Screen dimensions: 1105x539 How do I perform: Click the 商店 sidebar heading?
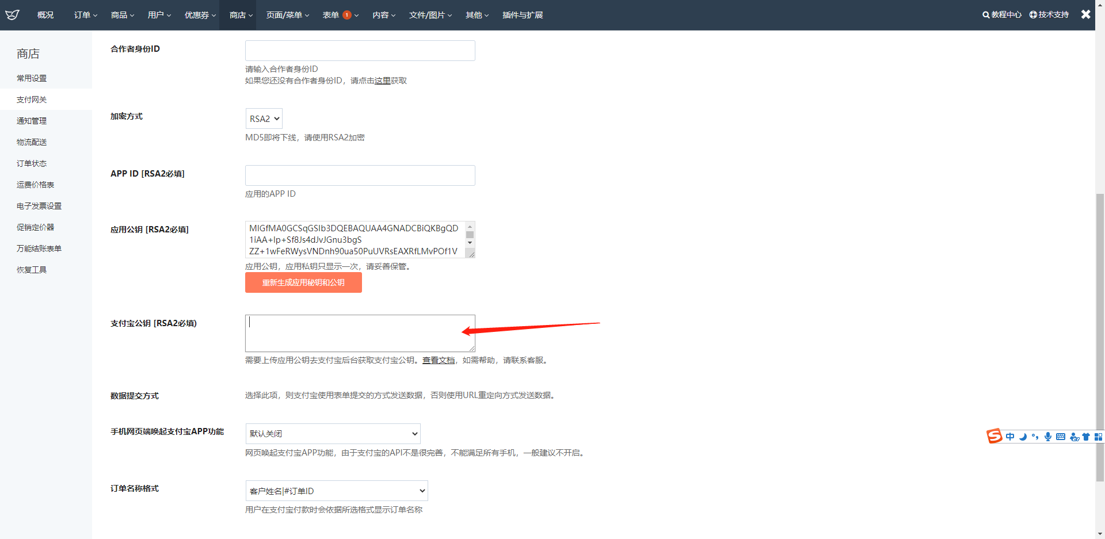(x=28, y=53)
